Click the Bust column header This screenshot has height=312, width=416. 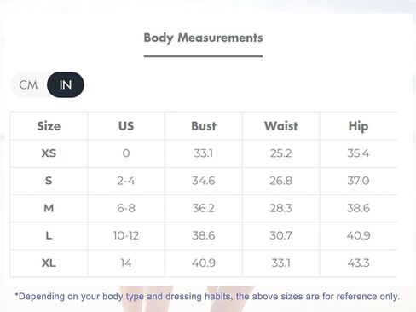point(204,126)
